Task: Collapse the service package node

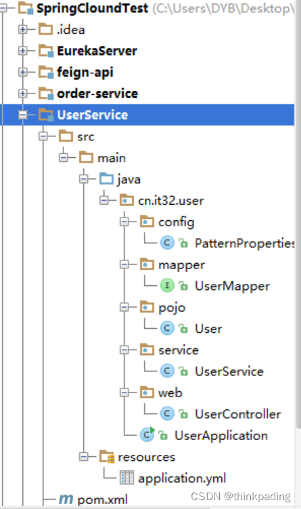Action: (x=124, y=350)
